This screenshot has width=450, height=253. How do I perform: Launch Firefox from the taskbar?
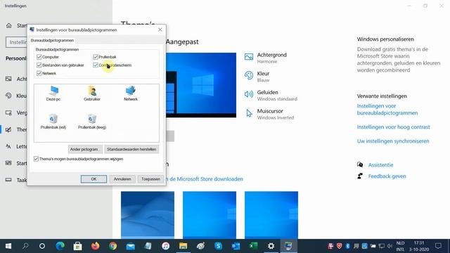[96, 246]
